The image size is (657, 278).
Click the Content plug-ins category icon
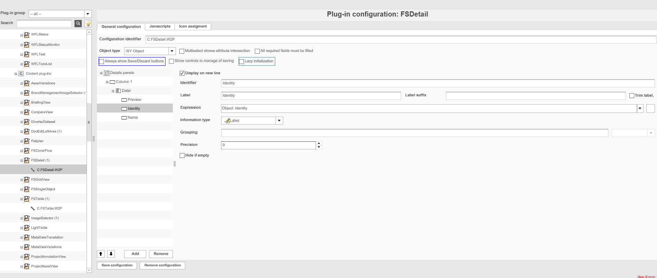(x=21, y=74)
